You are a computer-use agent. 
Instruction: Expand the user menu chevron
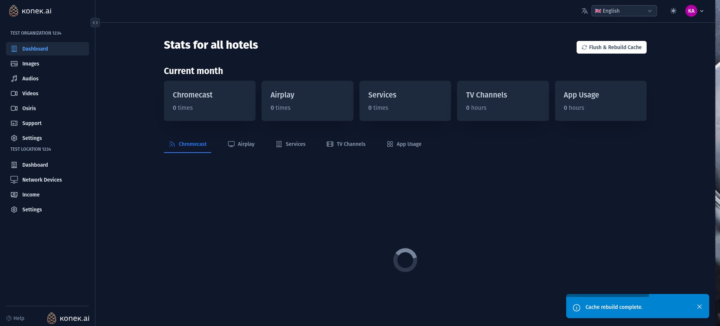702,11
